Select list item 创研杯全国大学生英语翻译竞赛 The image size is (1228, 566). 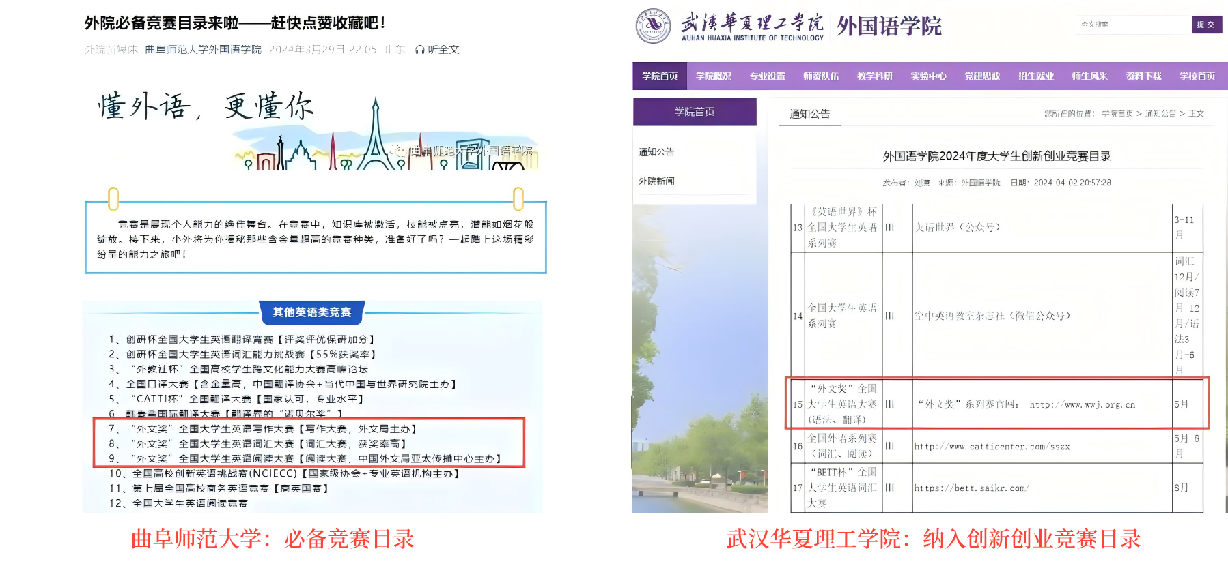[242, 340]
